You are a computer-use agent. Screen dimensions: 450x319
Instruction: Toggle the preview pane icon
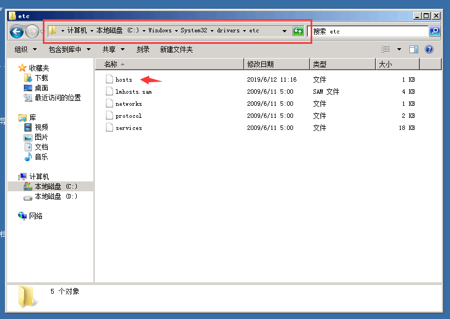414,49
